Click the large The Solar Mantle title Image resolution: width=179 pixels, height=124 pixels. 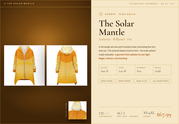tap(117, 28)
